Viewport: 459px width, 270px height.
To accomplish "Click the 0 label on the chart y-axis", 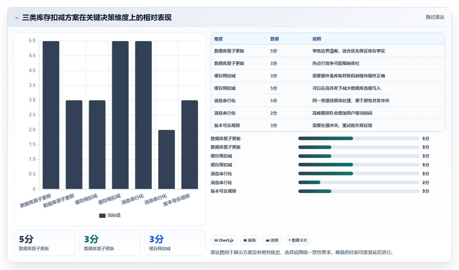I will point(34,189).
